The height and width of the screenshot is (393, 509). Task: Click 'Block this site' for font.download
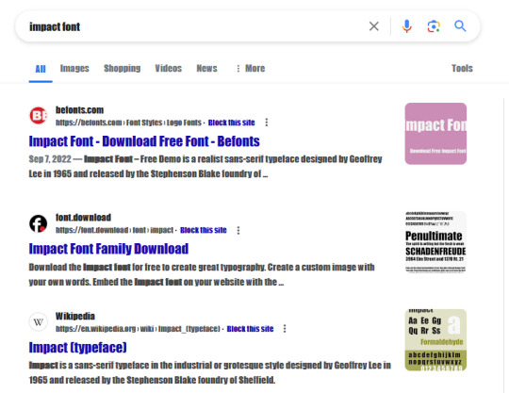click(204, 230)
